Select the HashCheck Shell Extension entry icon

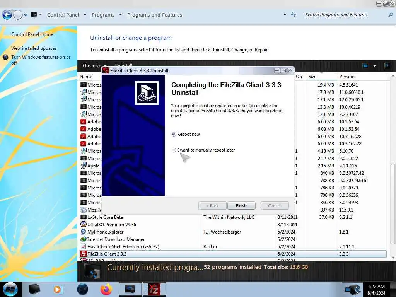tap(84, 246)
